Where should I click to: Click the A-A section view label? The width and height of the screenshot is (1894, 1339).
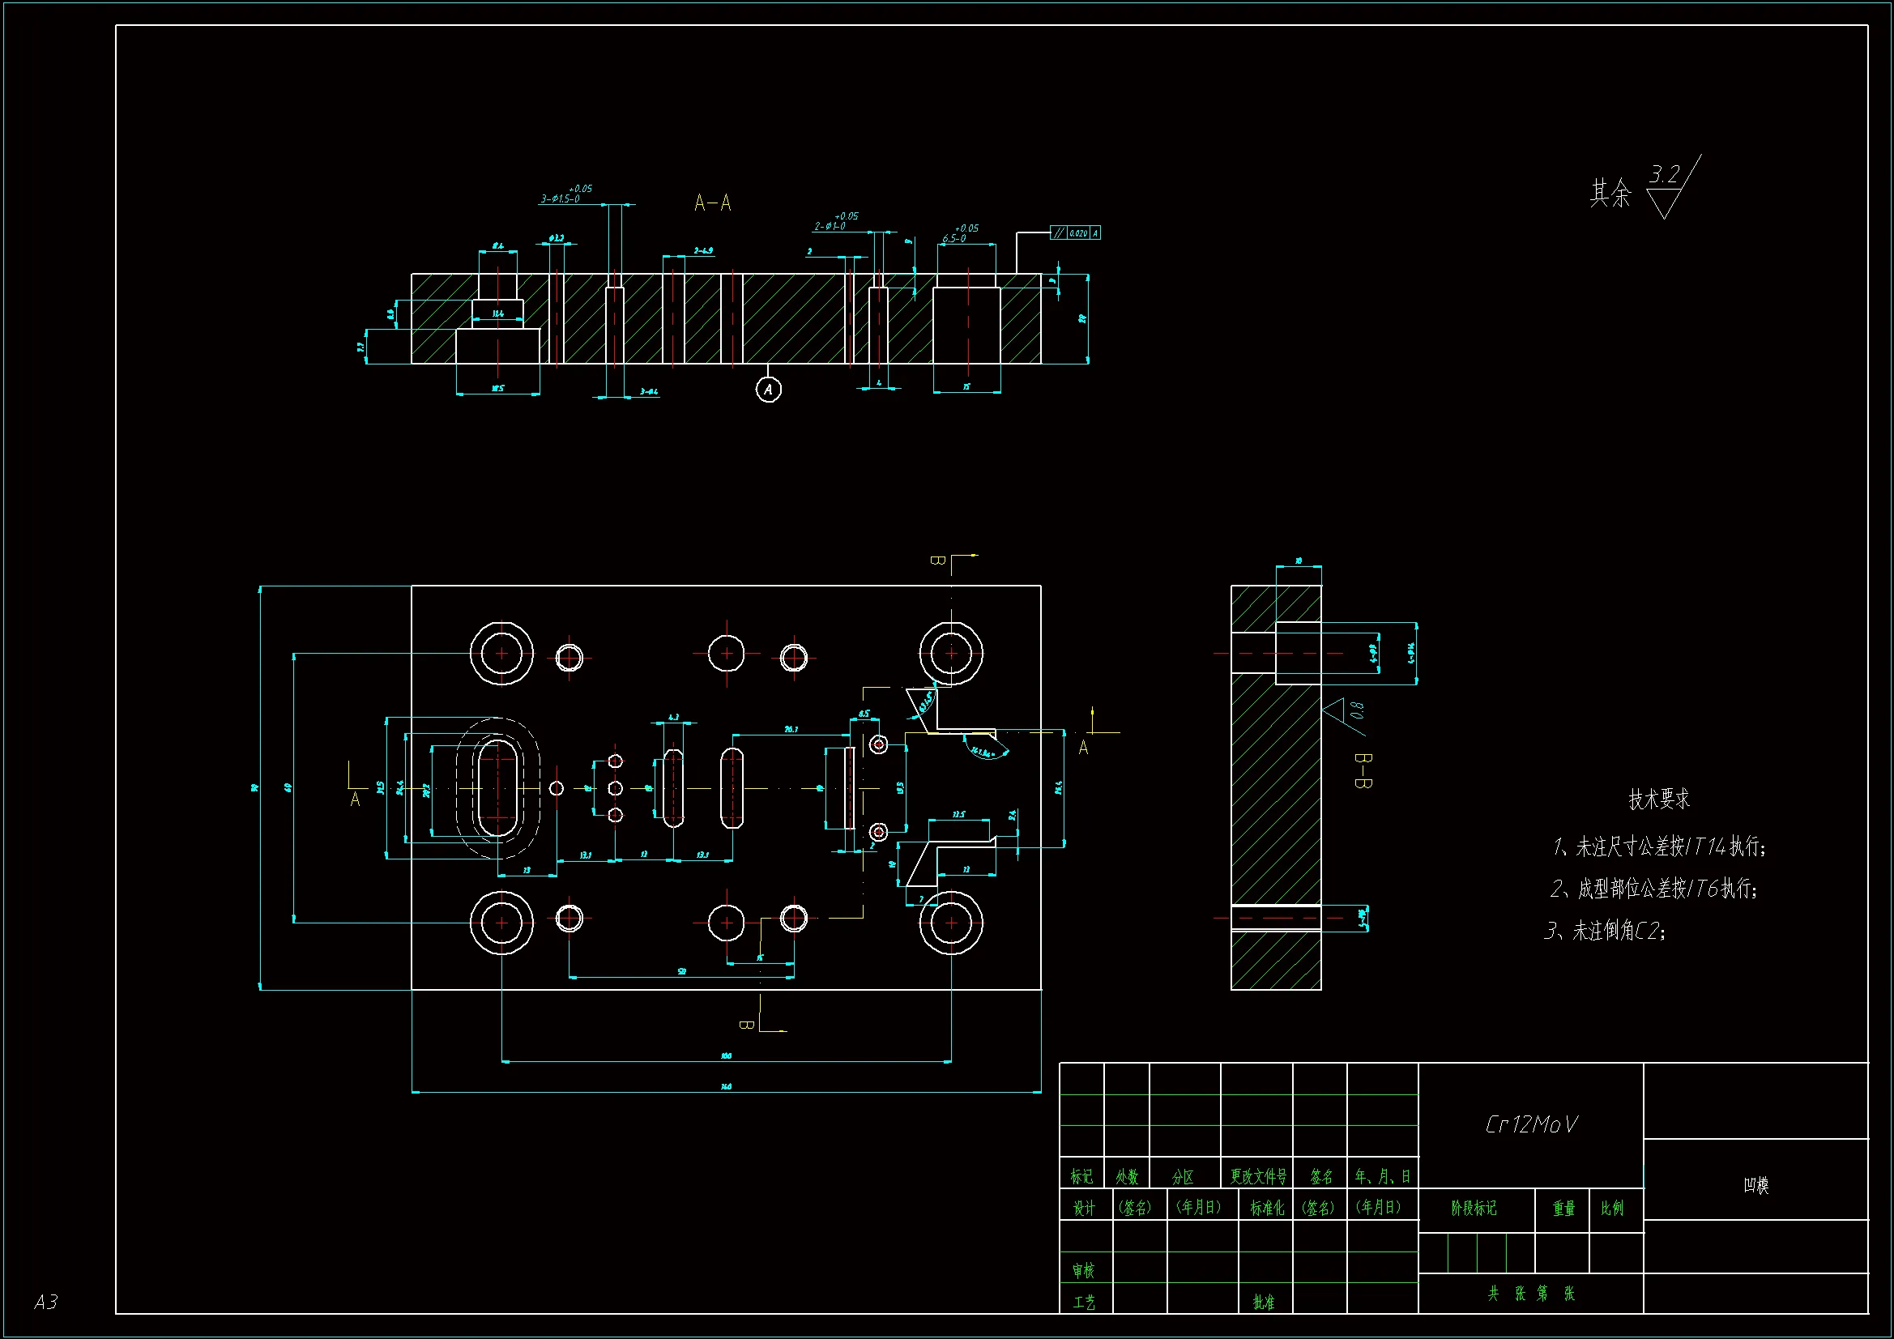(x=713, y=203)
